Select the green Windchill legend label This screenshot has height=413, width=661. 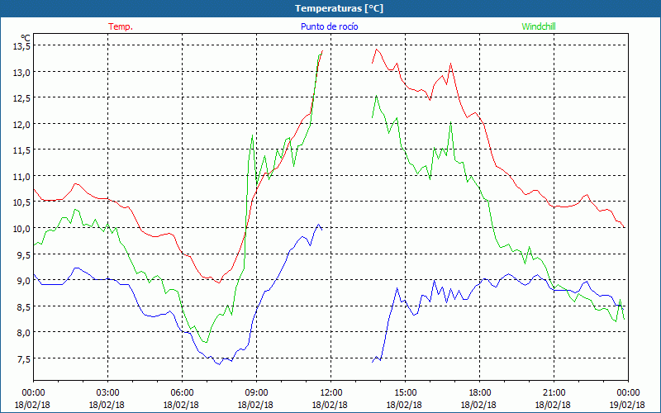(x=539, y=26)
